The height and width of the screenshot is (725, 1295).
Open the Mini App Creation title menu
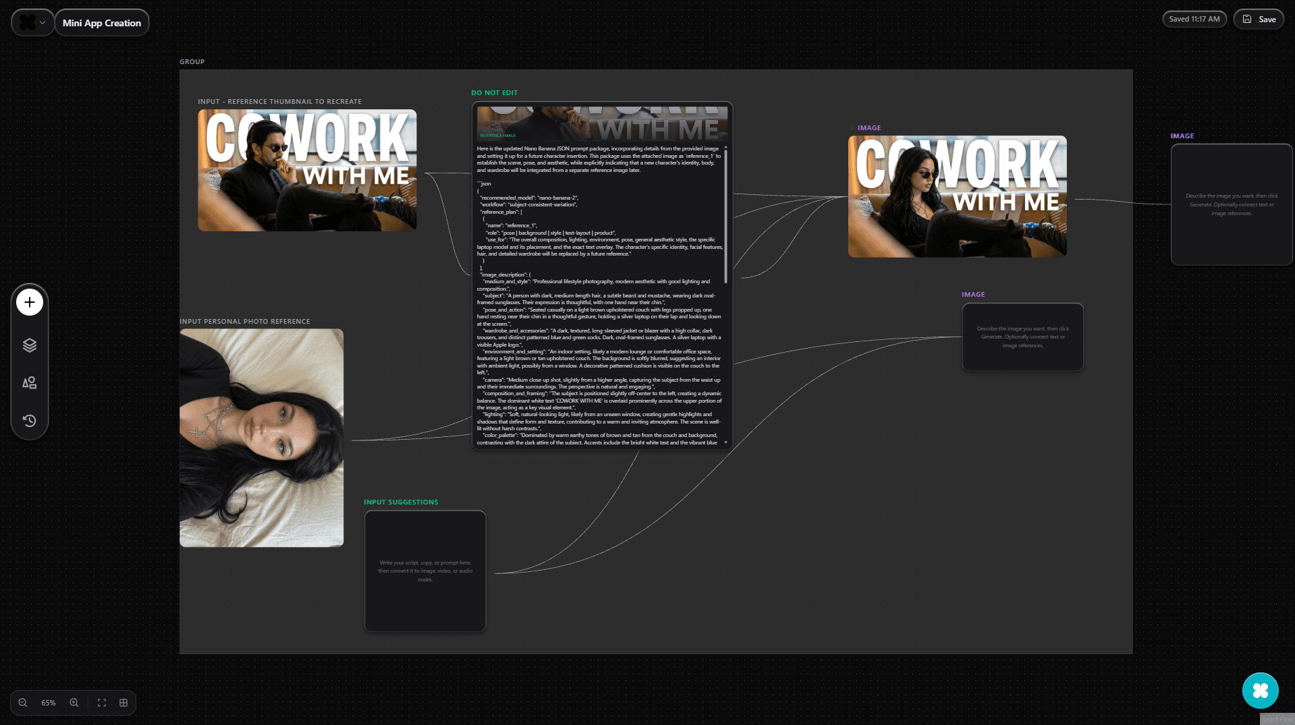pyautogui.click(x=102, y=22)
